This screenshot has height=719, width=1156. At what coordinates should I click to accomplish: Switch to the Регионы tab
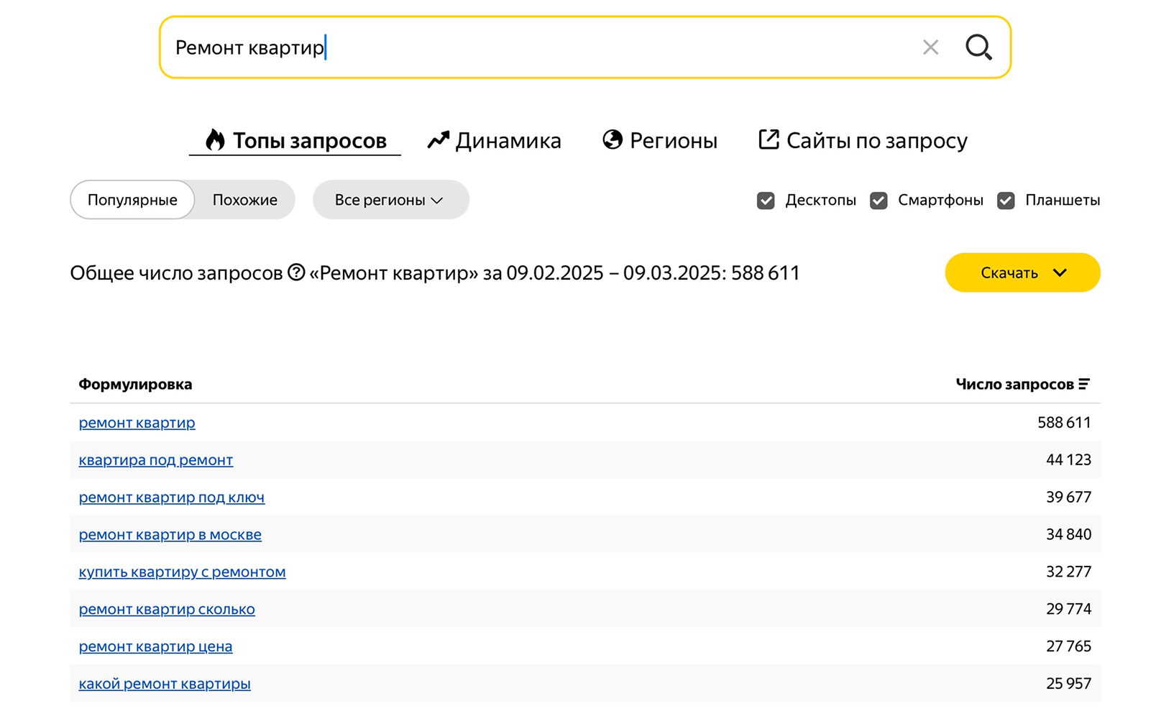673,140
